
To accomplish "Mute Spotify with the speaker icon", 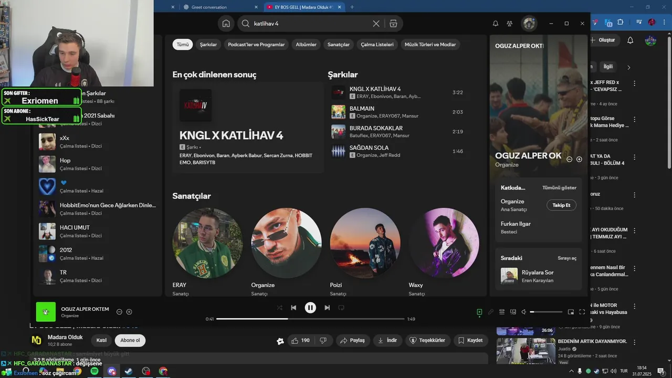I will pyautogui.click(x=523, y=312).
